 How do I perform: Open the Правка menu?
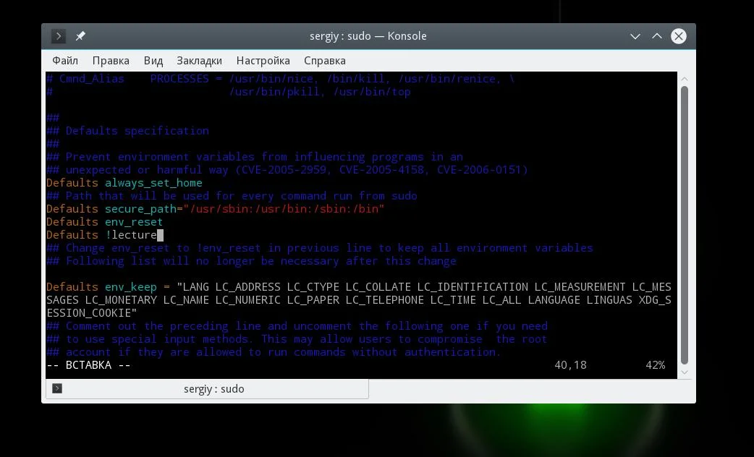coord(111,61)
